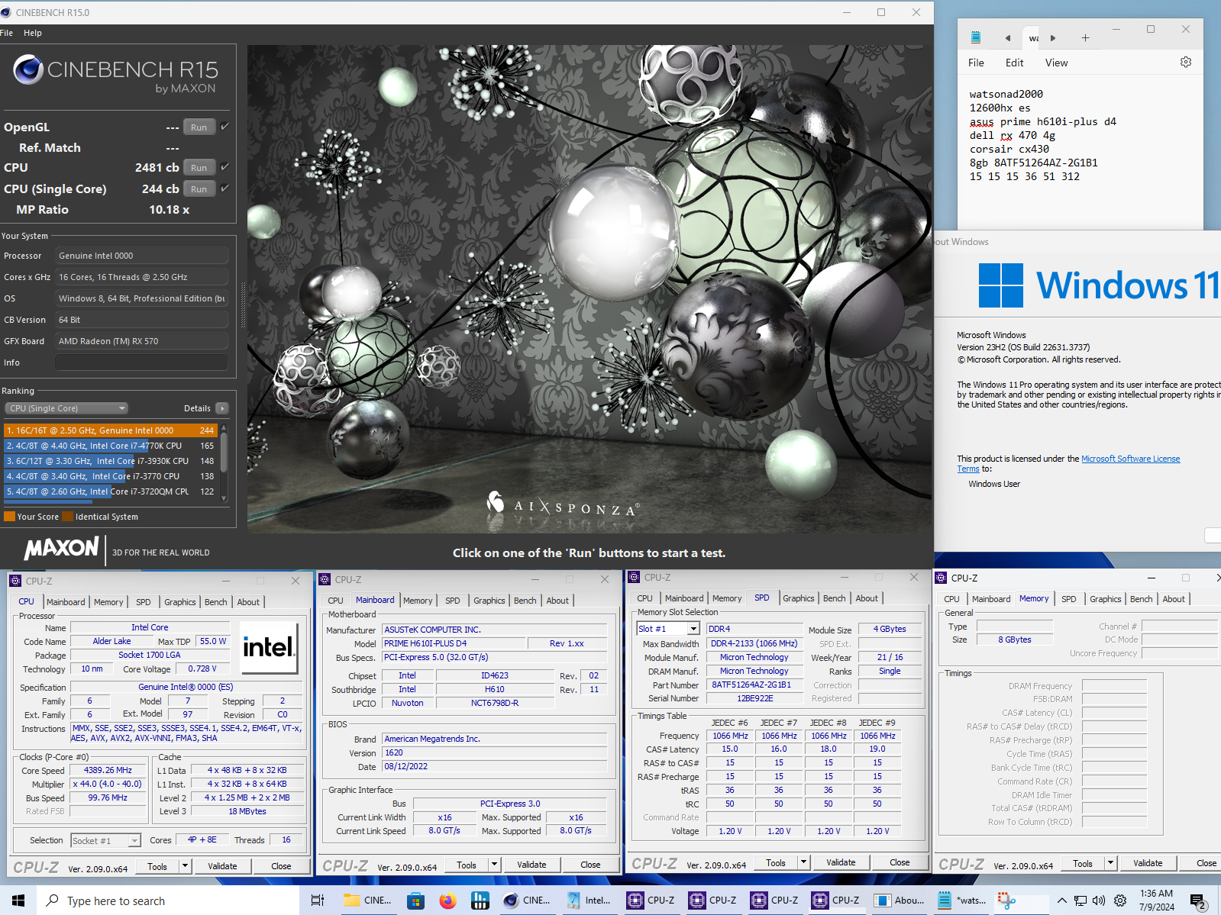The width and height of the screenshot is (1221, 915).
Task: Switch to Bench tab in CPU-Z CPU window
Action: tap(216, 602)
